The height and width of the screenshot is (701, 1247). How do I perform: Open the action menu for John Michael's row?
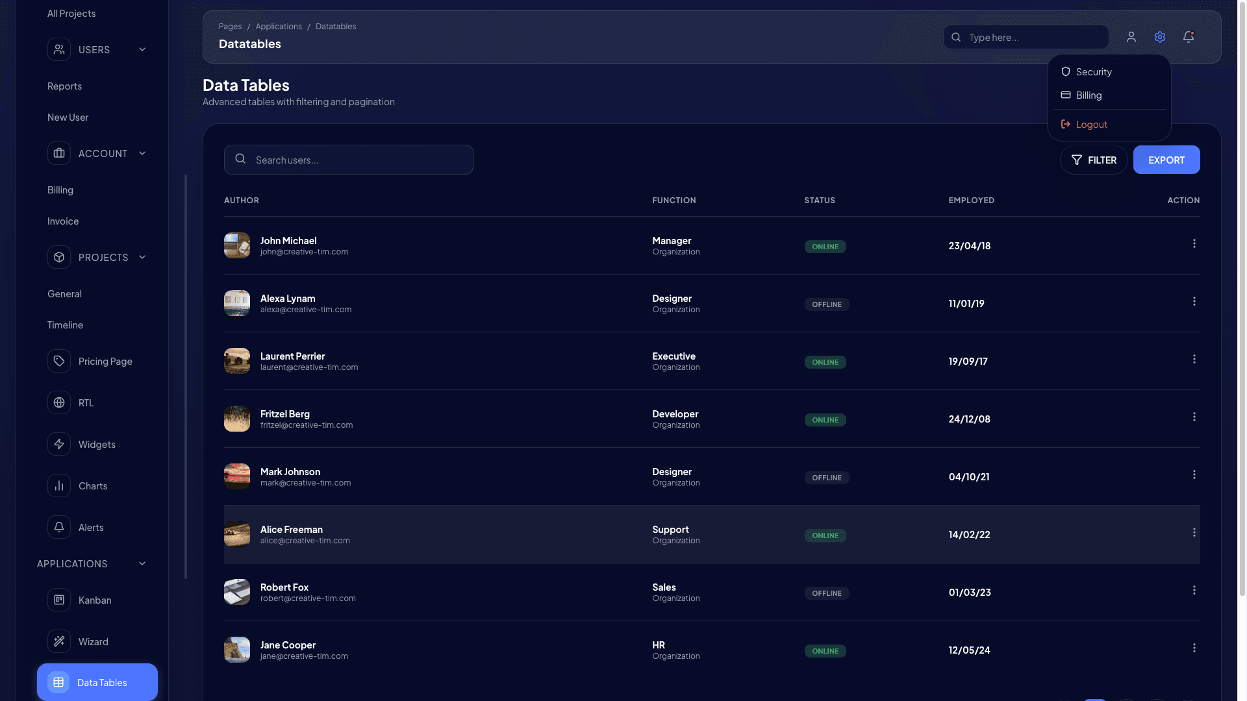(1194, 243)
